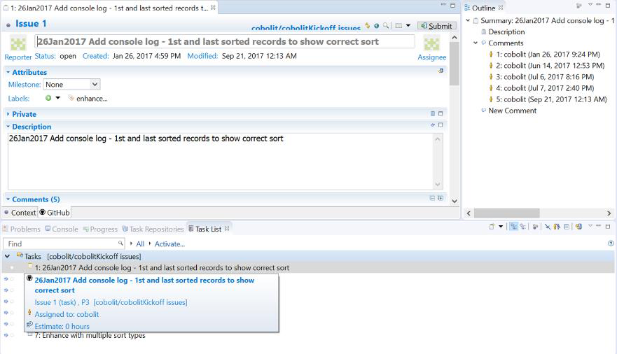This screenshot has width=617, height=354.
Task: Click the icon on the Attributes header's right end
Action: [x=441, y=71]
